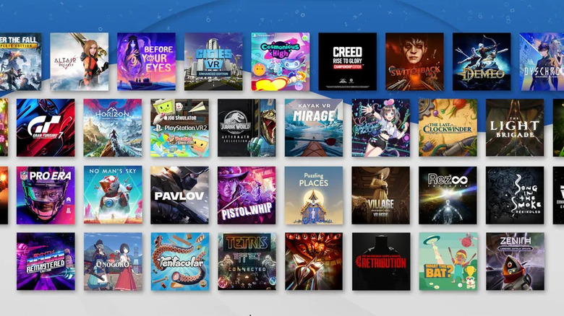This screenshot has height=316, width=564.
Task: Select NFL Pro Era game cover
Action: [x=46, y=196]
